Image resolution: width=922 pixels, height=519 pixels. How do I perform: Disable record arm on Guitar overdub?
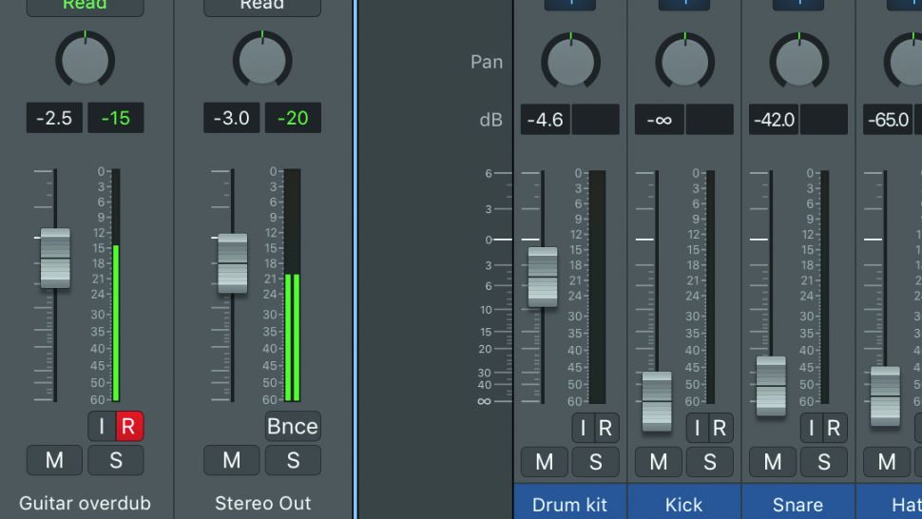click(x=129, y=427)
